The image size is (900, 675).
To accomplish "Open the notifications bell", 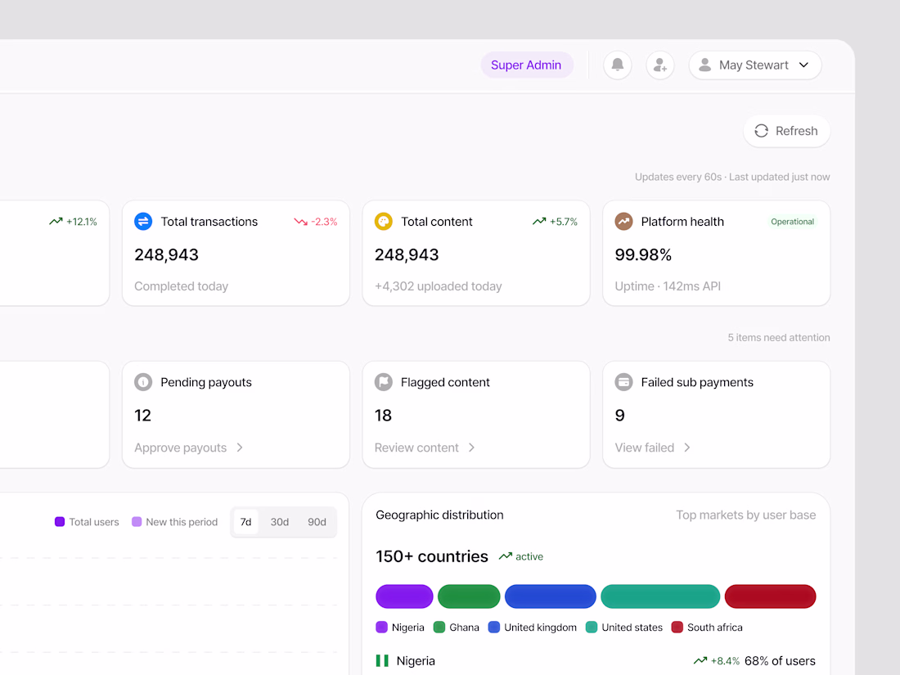I will click(x=618, y=65).
